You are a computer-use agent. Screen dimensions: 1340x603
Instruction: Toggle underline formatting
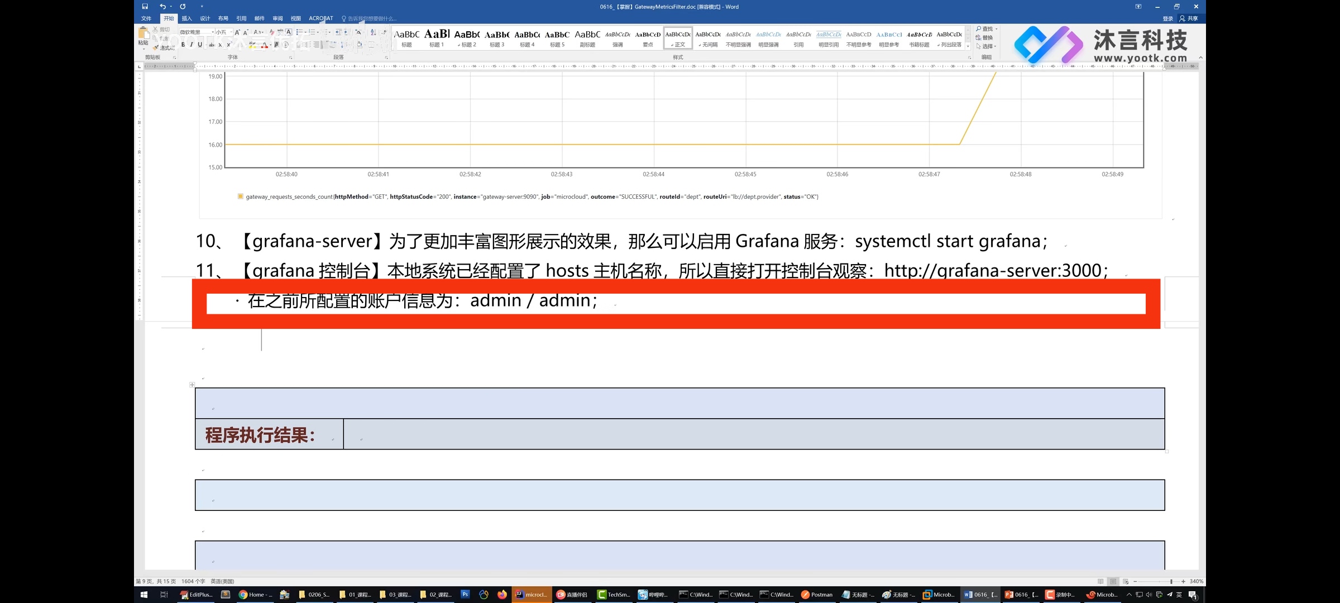[x=200, y=45]
